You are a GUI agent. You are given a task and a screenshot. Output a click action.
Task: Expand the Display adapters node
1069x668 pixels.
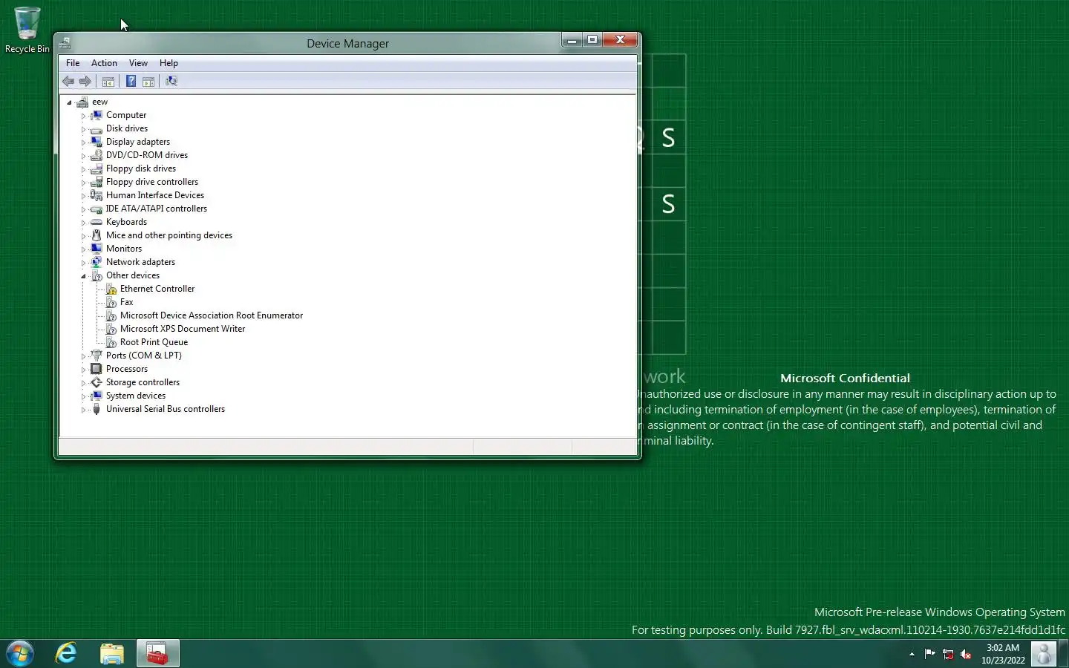click(x=83, y=143)
